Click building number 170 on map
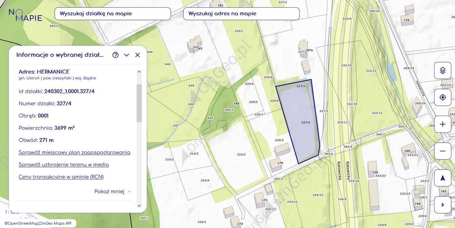The width and height of the screenshot is (455, 228). tap(406, 20)
